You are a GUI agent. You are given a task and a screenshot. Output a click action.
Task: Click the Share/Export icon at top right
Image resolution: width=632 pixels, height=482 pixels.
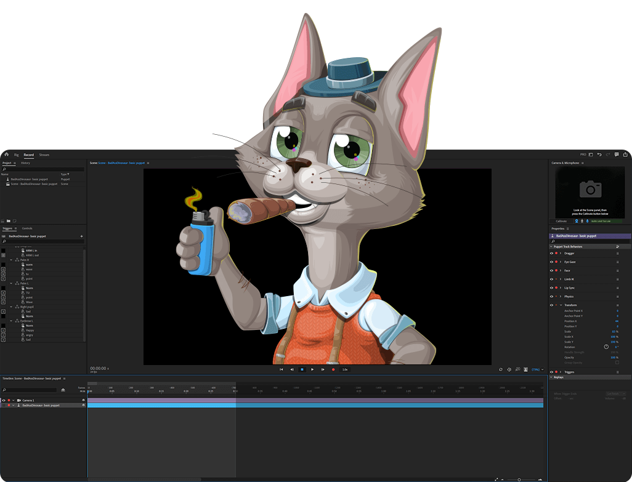[625, 155]
